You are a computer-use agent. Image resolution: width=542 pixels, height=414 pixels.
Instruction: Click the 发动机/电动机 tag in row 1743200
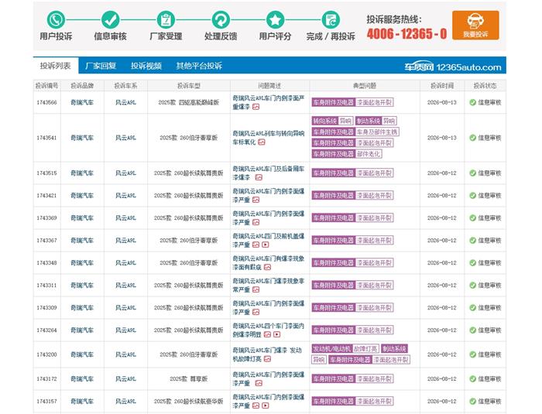331,349
